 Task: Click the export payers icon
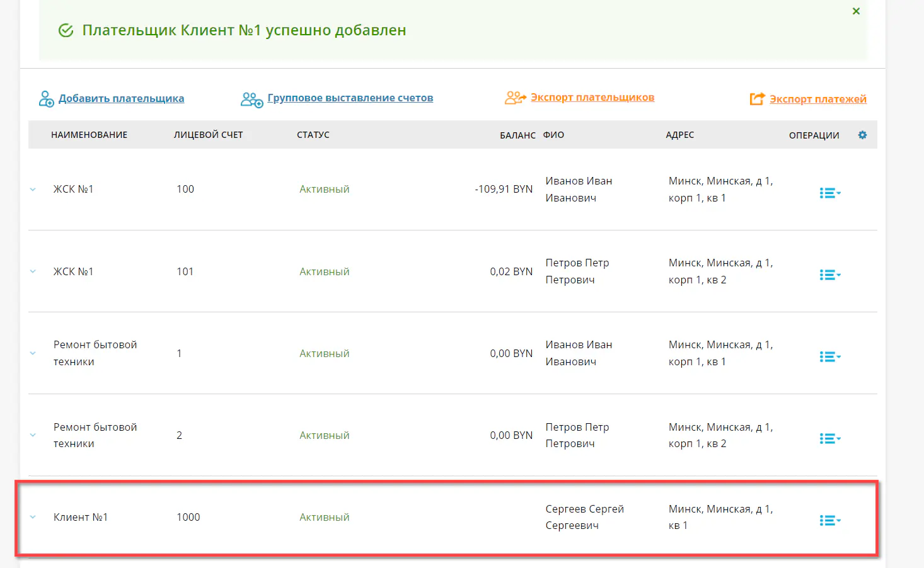point(514,98)
